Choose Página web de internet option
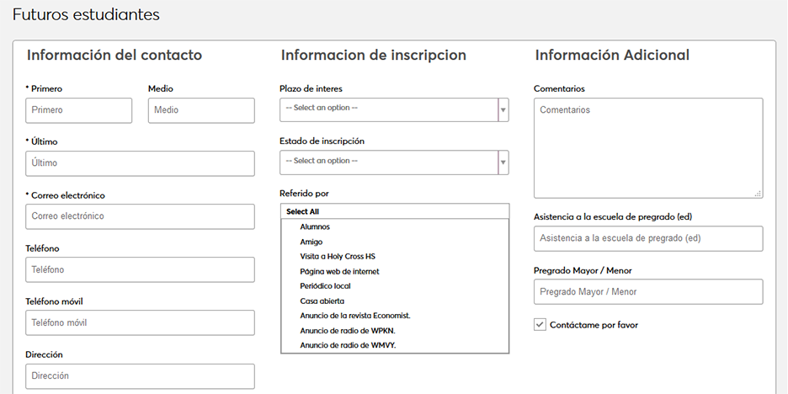Viewport: 788px width, 394px height. pos(339,272)
